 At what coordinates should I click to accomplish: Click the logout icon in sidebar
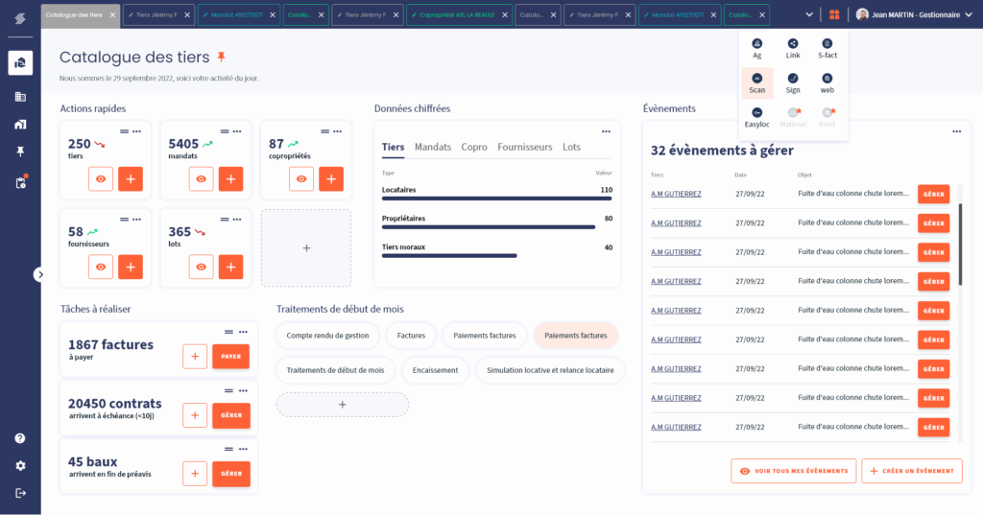pos(20,492)
